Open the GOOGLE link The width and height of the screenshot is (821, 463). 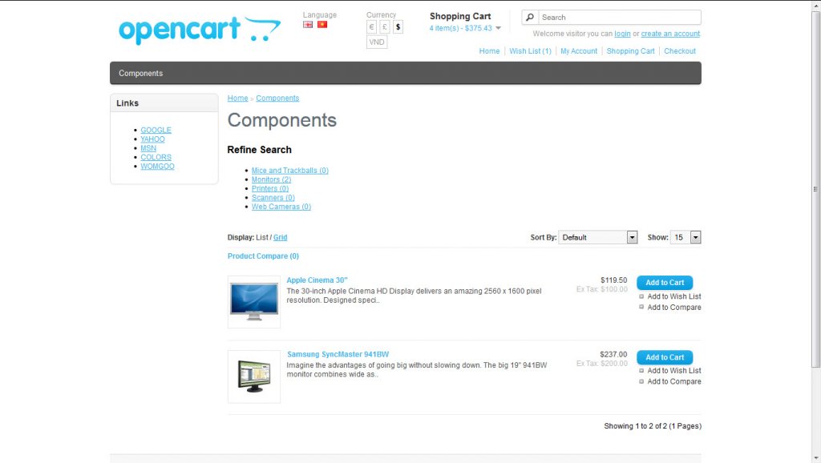pyautogui.click(x=156, y=131)
